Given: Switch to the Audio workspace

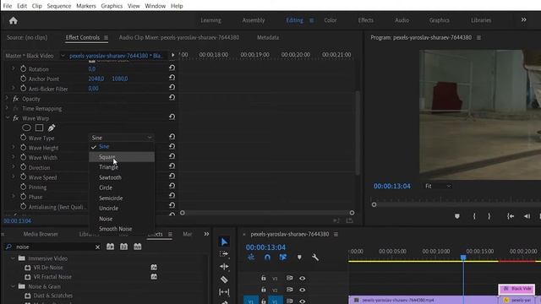Looking at the screenshot, I should (x=402, y=20).
